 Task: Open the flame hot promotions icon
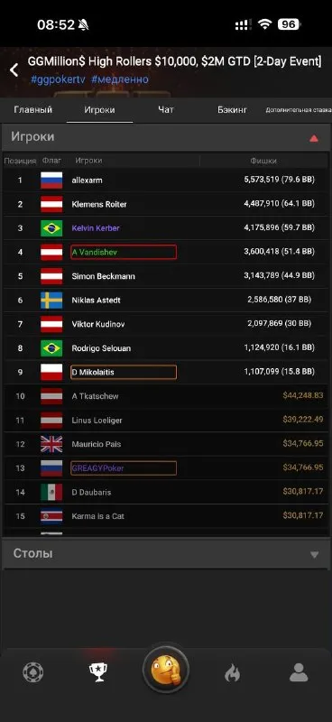(232, 673)
